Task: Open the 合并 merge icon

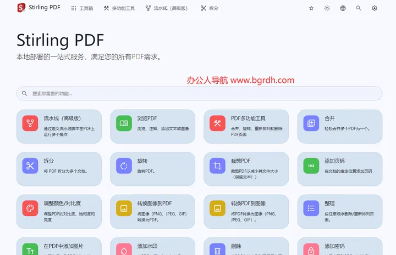Action: point(311,123)
